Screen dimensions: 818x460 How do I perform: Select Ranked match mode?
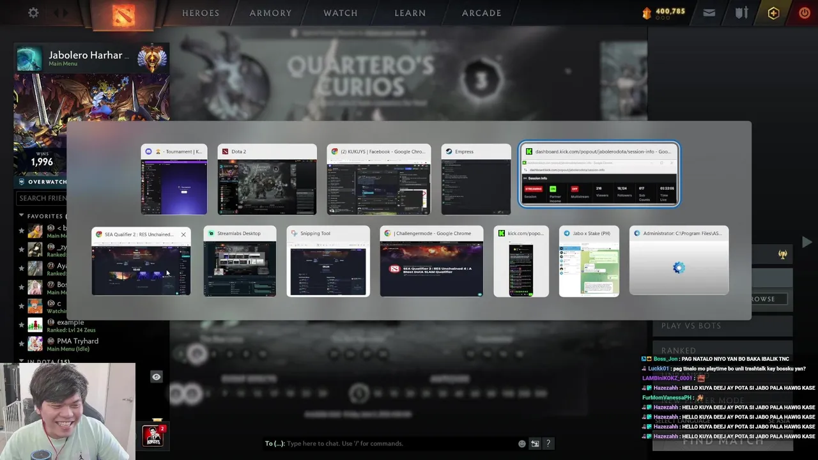coord(722,350)
